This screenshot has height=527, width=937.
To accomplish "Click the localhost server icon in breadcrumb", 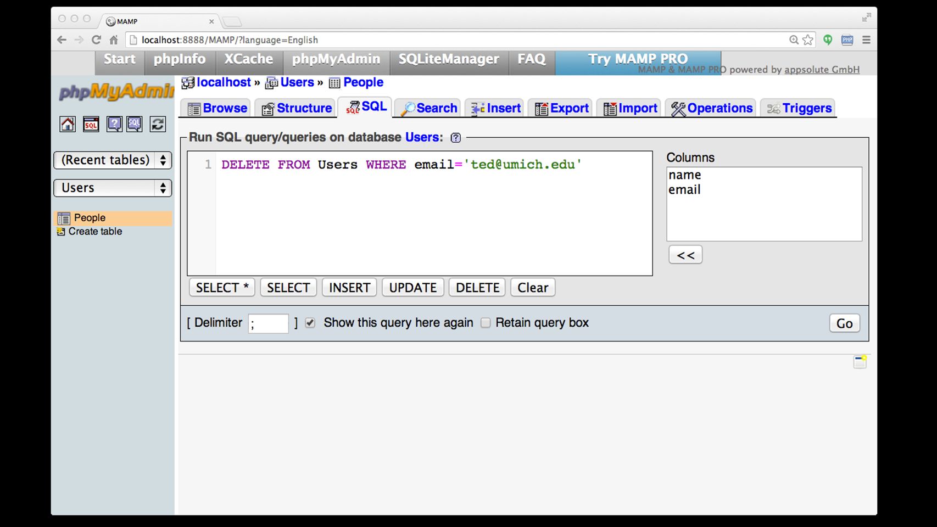I will tap(188, 83).
